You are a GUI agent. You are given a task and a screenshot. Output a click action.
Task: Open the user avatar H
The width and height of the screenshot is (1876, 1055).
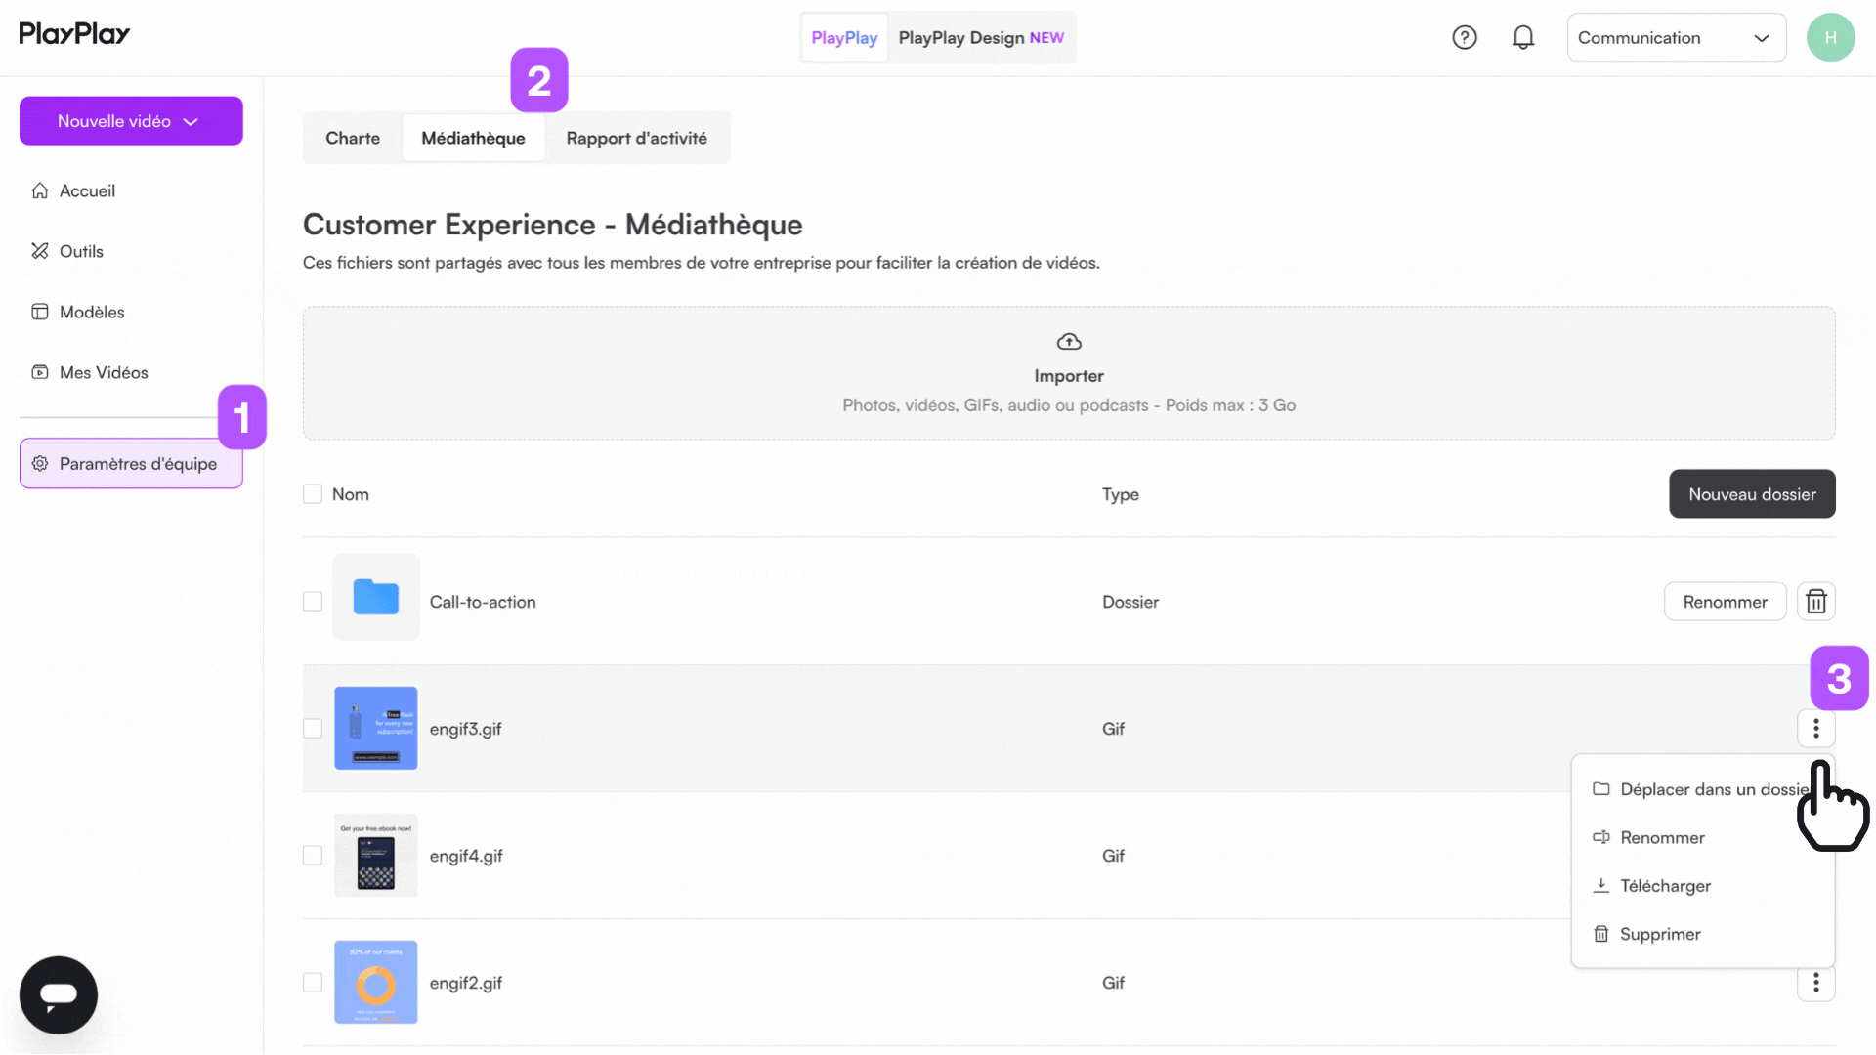[1830, 38]
